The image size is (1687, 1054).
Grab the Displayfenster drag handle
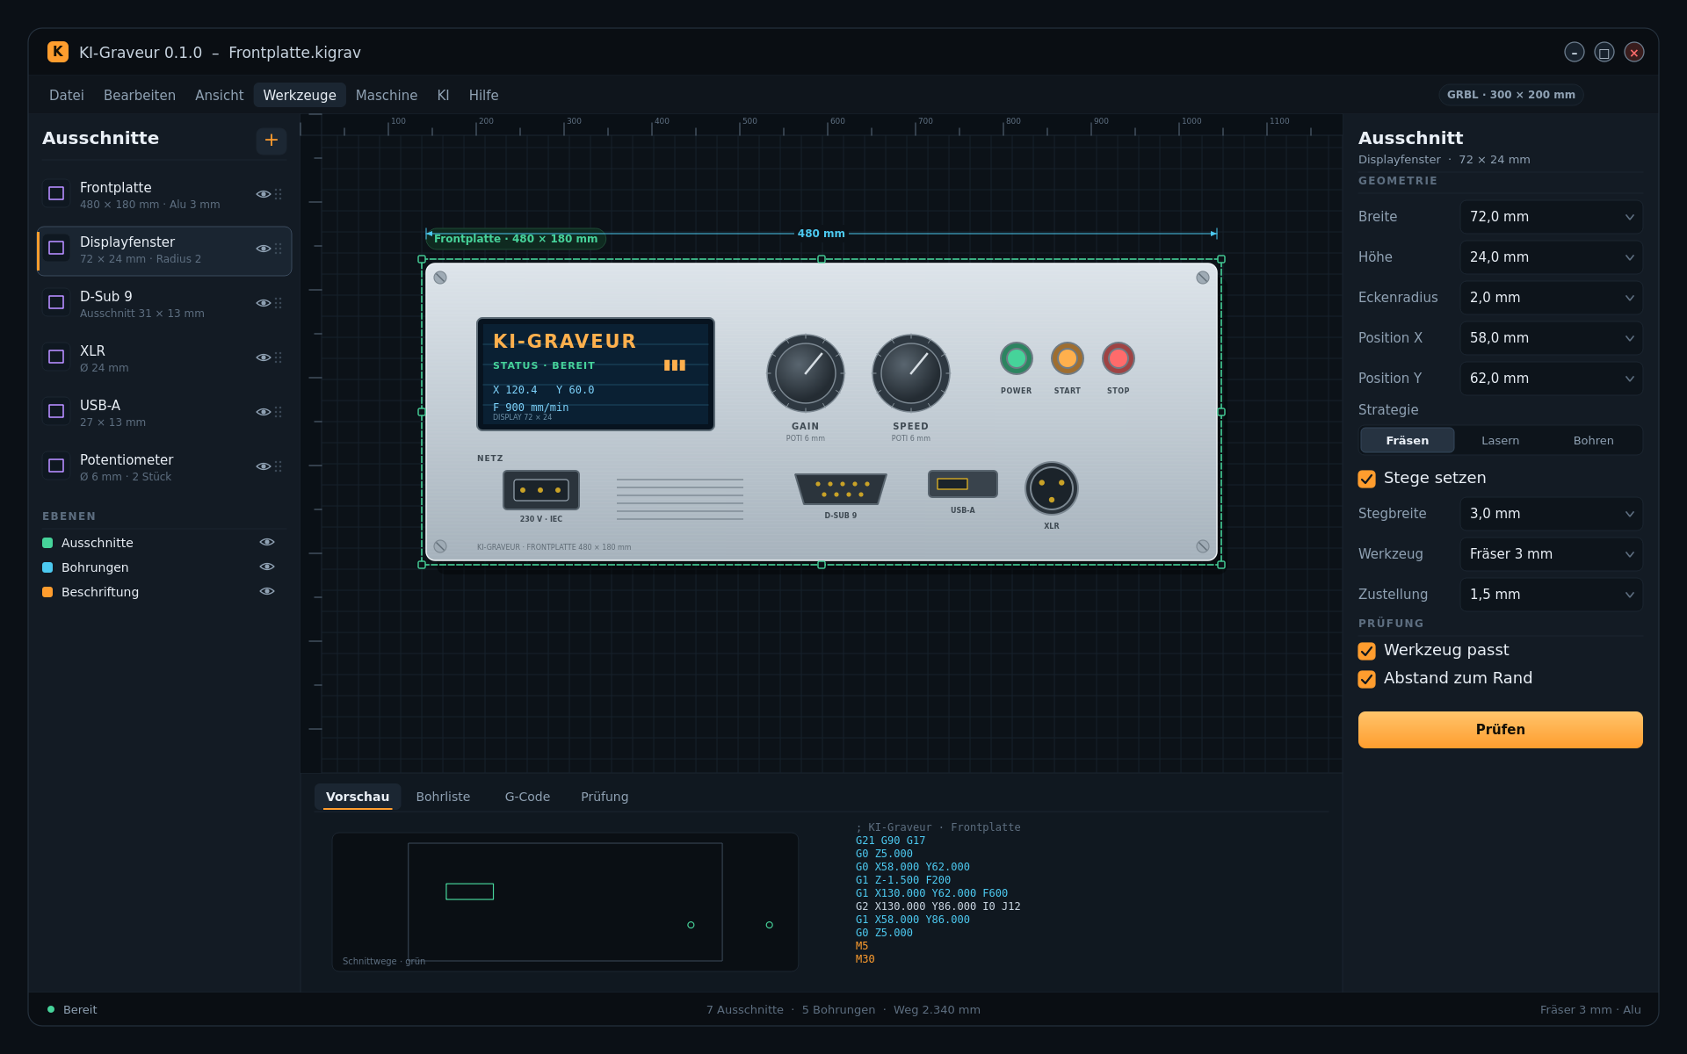coord(279,249)
